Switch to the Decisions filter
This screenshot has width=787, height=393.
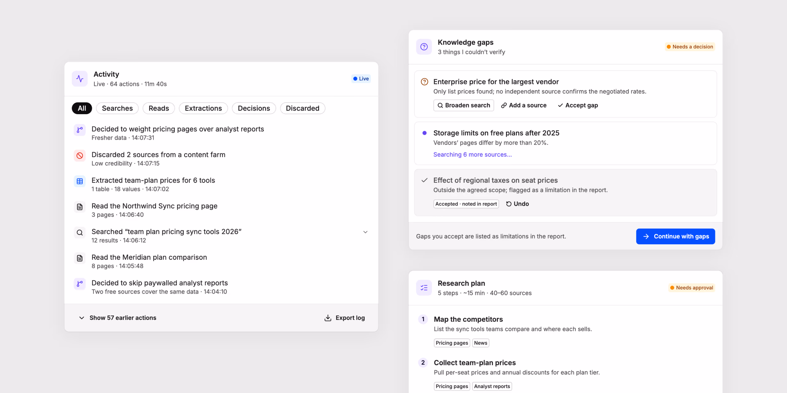click(254, 108)
